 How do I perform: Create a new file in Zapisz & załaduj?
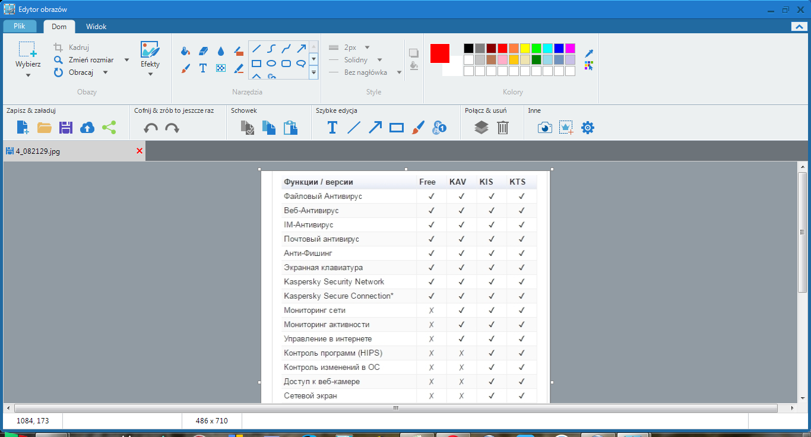tap(23, 127)
